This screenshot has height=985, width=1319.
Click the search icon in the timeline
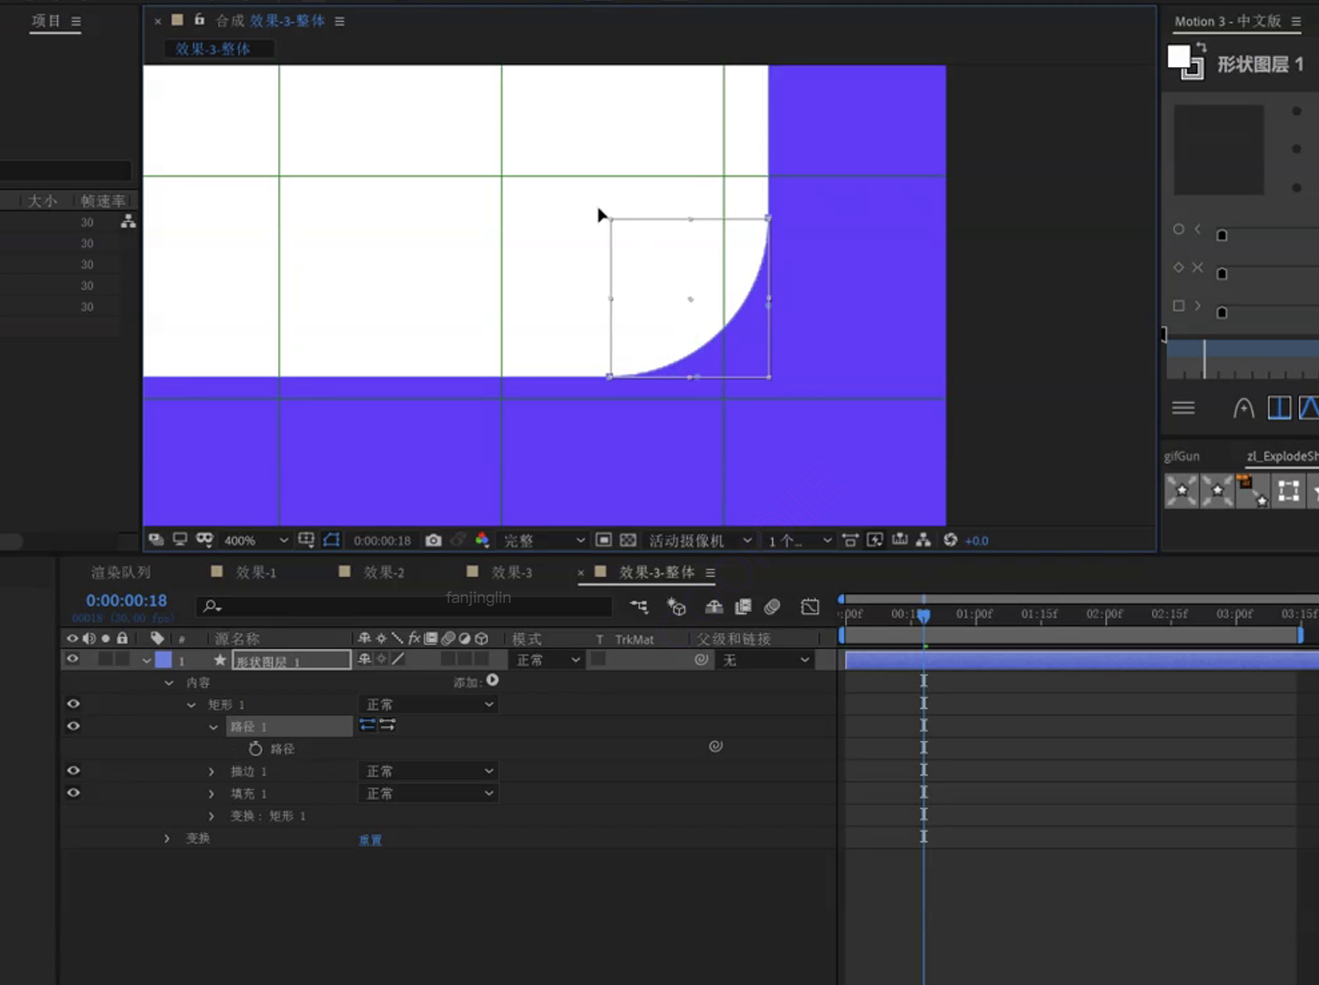tap(212, 606)
